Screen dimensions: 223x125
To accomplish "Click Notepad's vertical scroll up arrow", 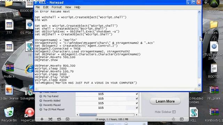I will [199, 12].
